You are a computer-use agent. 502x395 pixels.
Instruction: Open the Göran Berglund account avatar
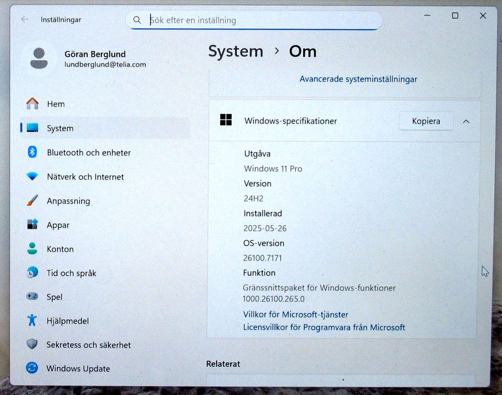coord(39,58)
